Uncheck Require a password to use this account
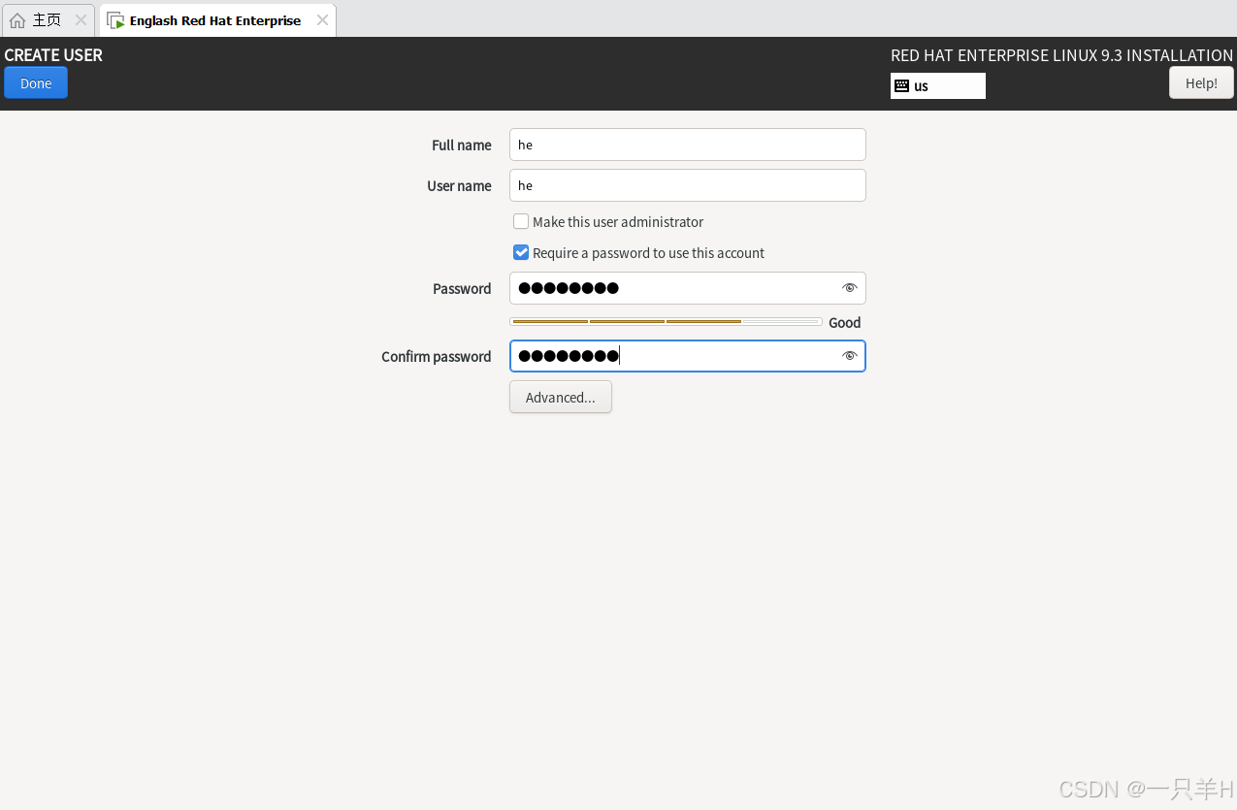Screen dimensions: 1237x810 tap(521, 252)
